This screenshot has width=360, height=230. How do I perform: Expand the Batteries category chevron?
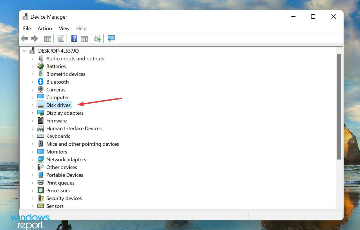point(32,66)
